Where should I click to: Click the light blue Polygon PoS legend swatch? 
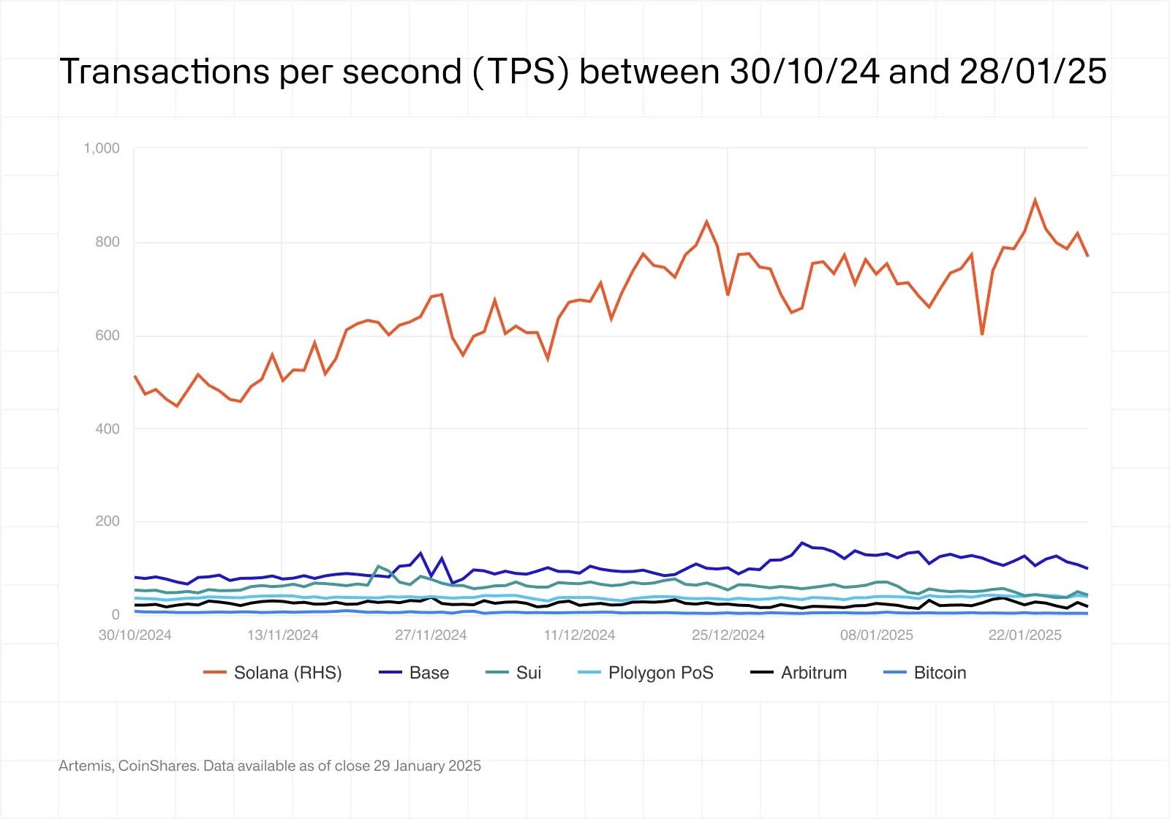(x=589, y=673)
